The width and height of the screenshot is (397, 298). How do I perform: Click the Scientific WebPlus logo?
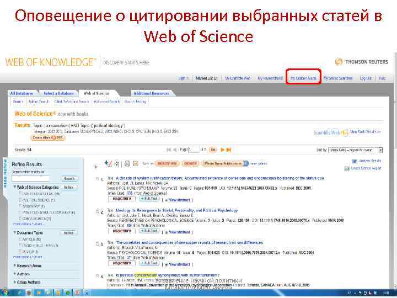[331, 132]
